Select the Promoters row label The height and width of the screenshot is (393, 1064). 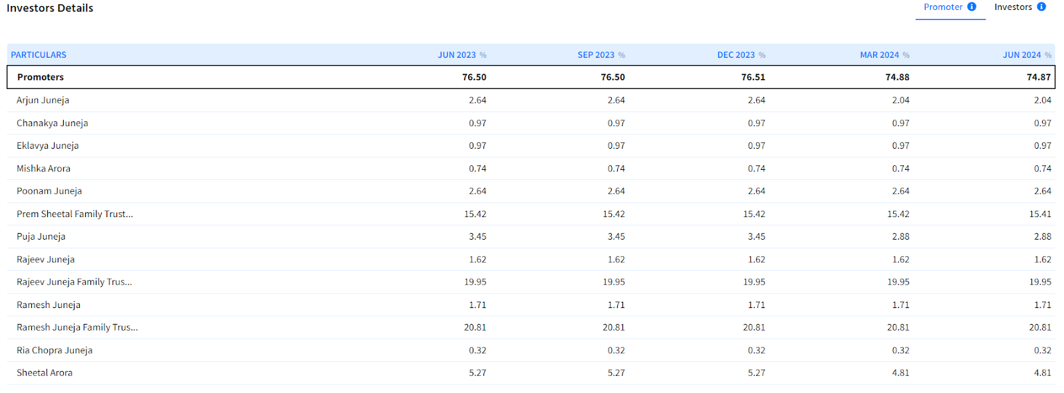[x=41, y=77]
